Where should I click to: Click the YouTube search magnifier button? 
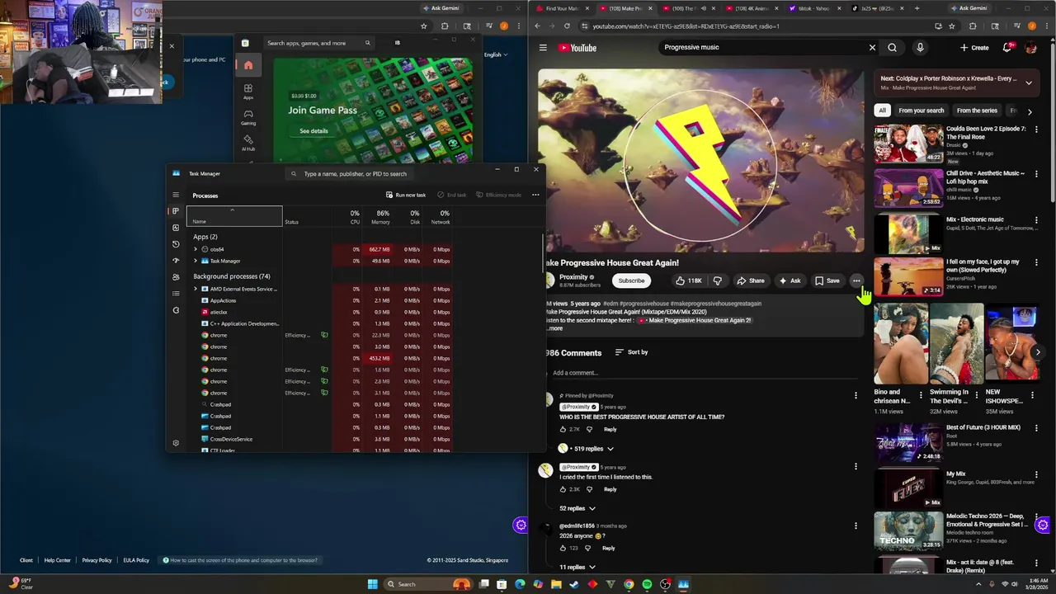pyautogui.click(x=892, y=47)
